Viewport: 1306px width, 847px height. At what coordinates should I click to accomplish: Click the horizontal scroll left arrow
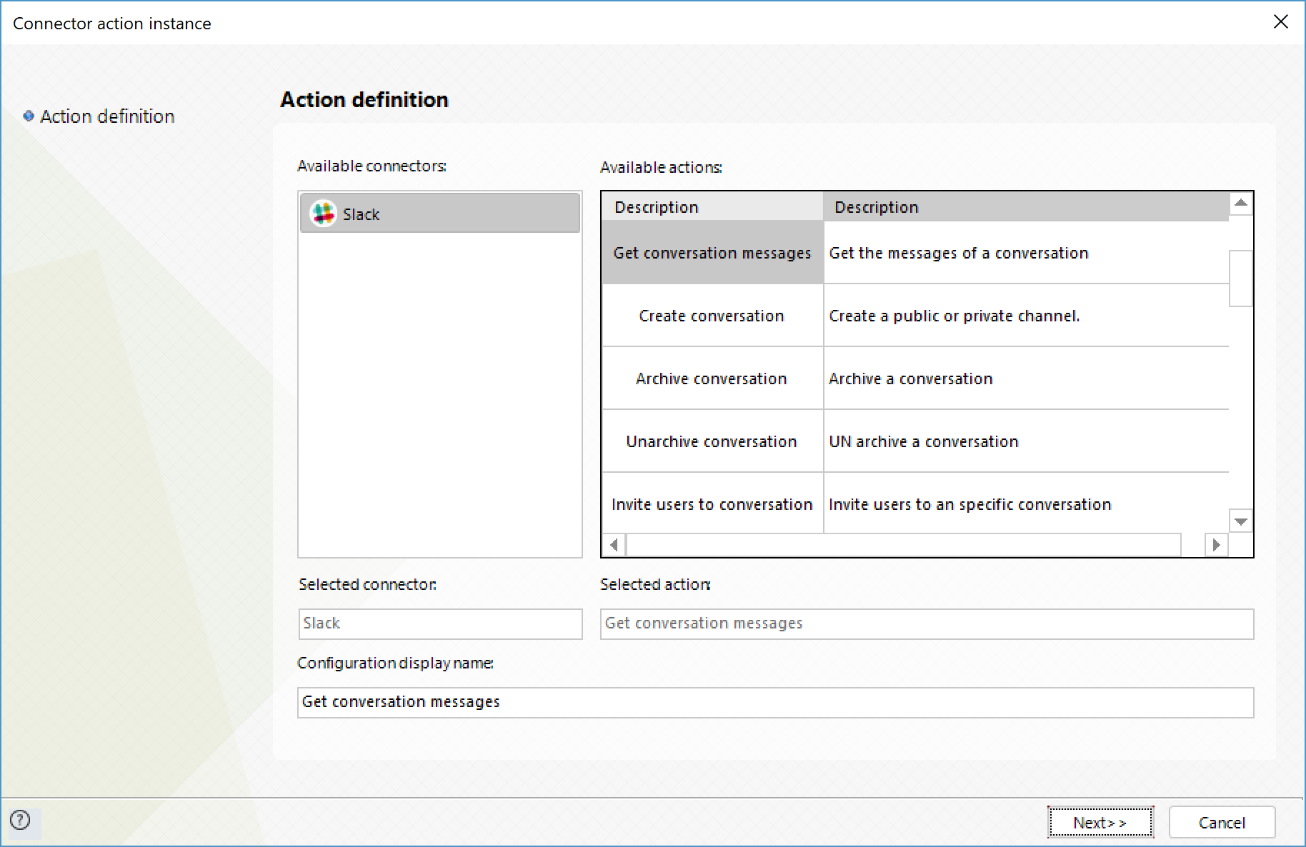coord(614,545)
